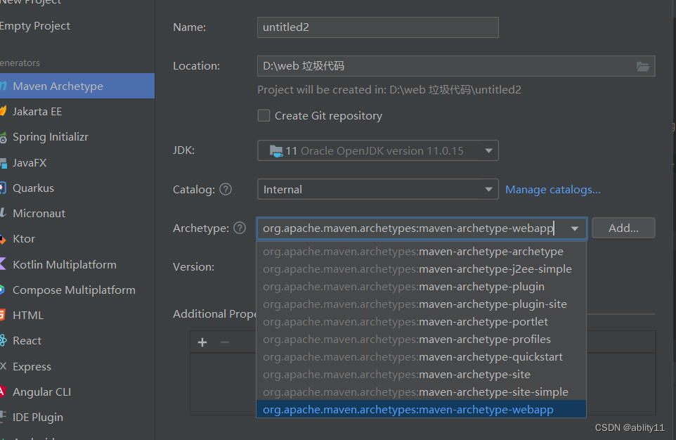Image resolution: width=676 pixels, height=440 pixels.
Task: Select Empty Project option
Action: (x=77, y=26)
